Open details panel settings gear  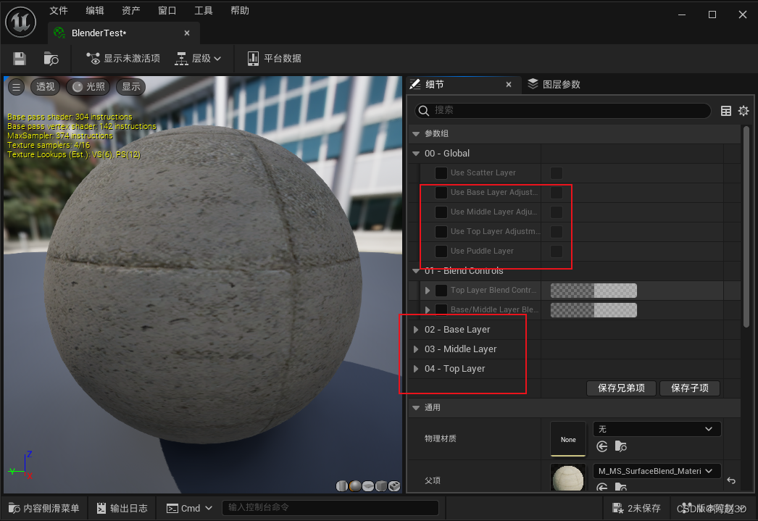744,111
